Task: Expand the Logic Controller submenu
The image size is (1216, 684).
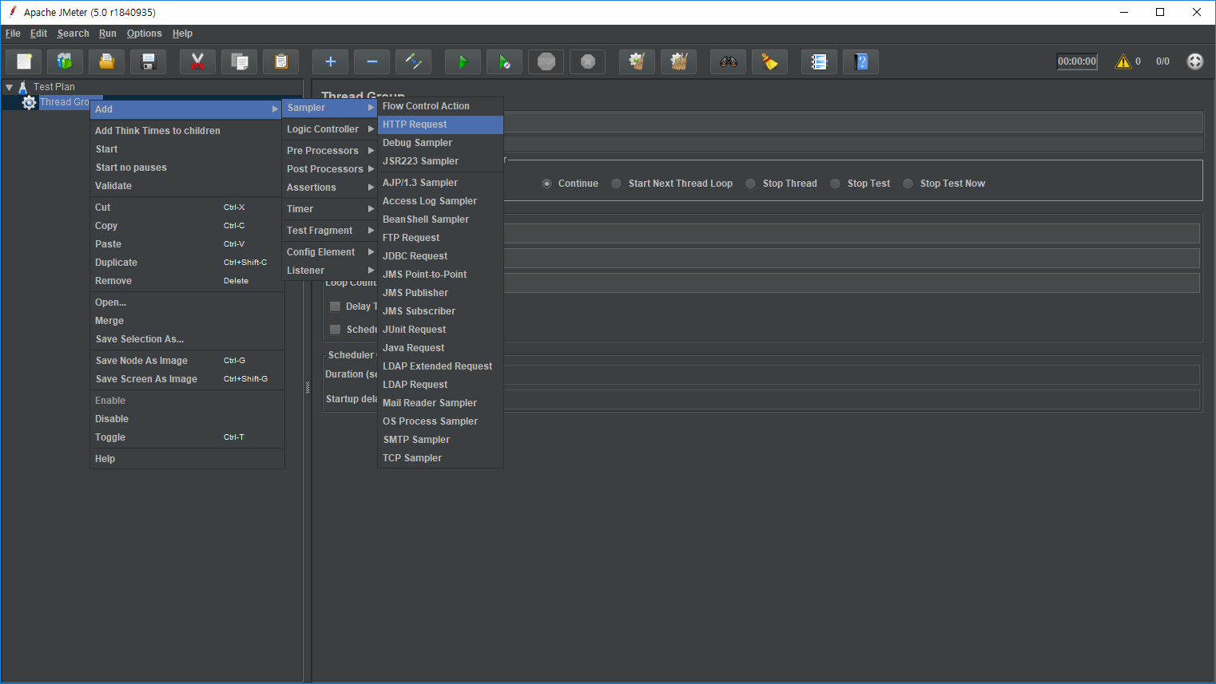Action: 330,129
